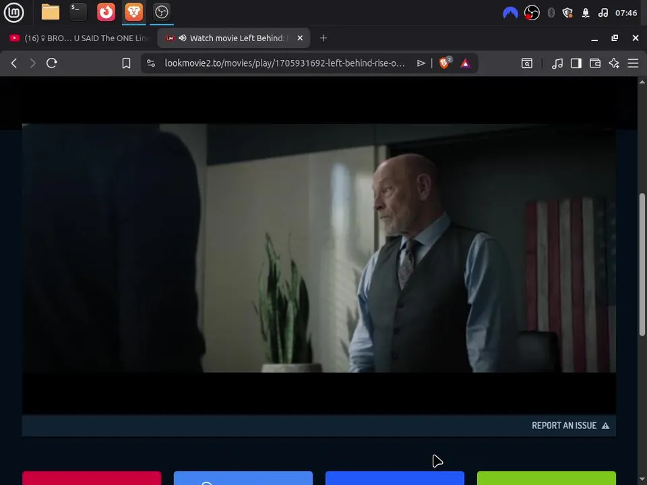
Task: Open the security shield tray icon
Action: click(x=567, y=13)
